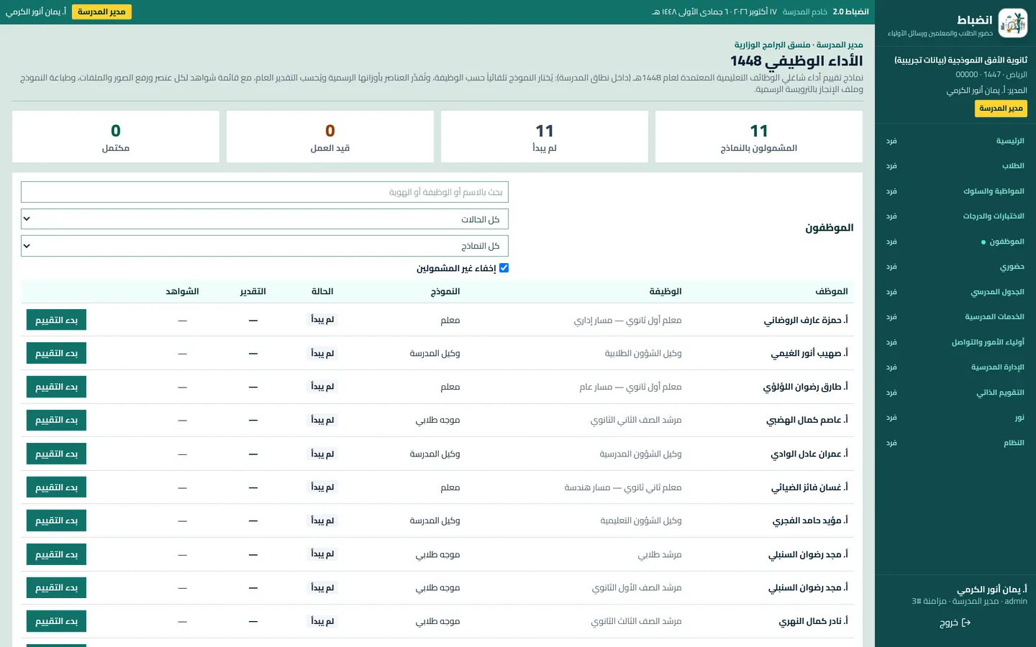Open the كل الحالات status dropdown
Screen dimensions: 1036x647
265,219
